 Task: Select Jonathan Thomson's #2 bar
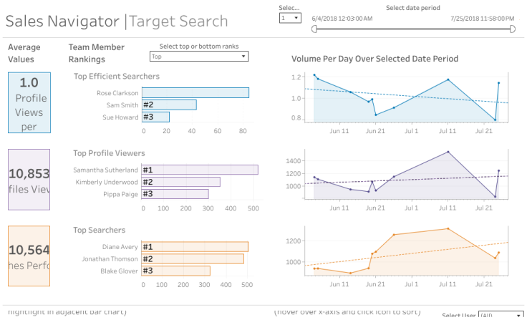[193, 259]
